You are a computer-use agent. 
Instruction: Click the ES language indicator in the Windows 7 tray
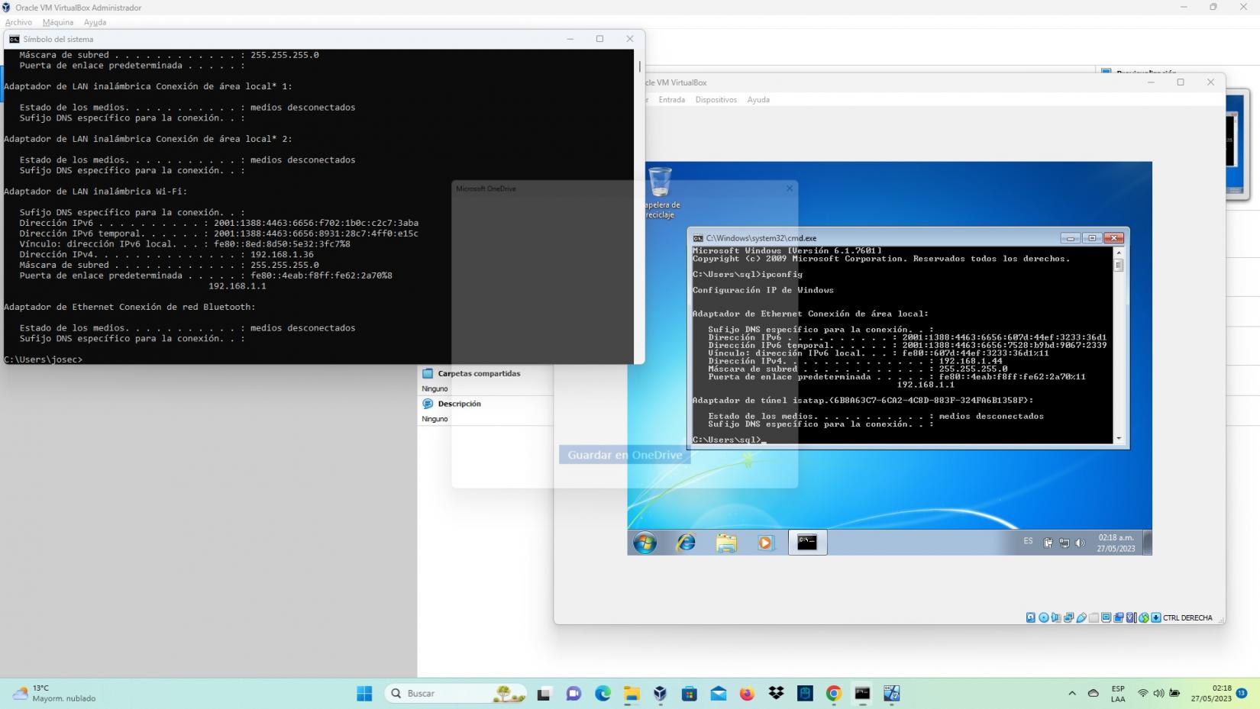click(x=1028, y=541)
